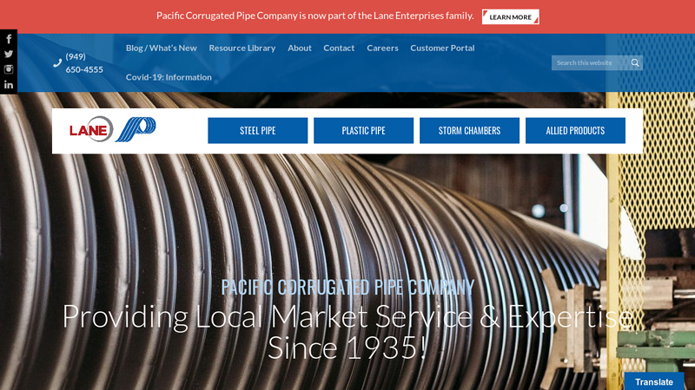Image resolution: width=695 pixels, height=390 pixels.
Task: Open the Contact page
Action: (x=339, y=48)
